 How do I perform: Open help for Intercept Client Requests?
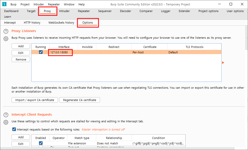6,115
